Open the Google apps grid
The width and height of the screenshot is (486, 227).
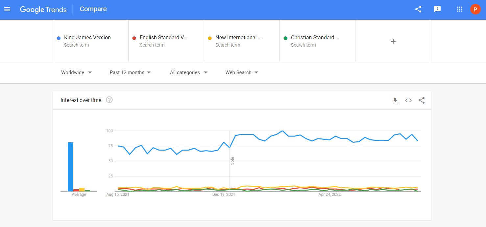(460, 9)
